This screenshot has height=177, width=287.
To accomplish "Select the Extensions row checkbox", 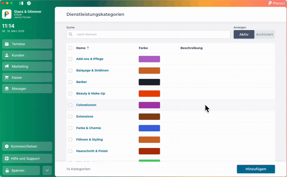I will tap(70, 117).
